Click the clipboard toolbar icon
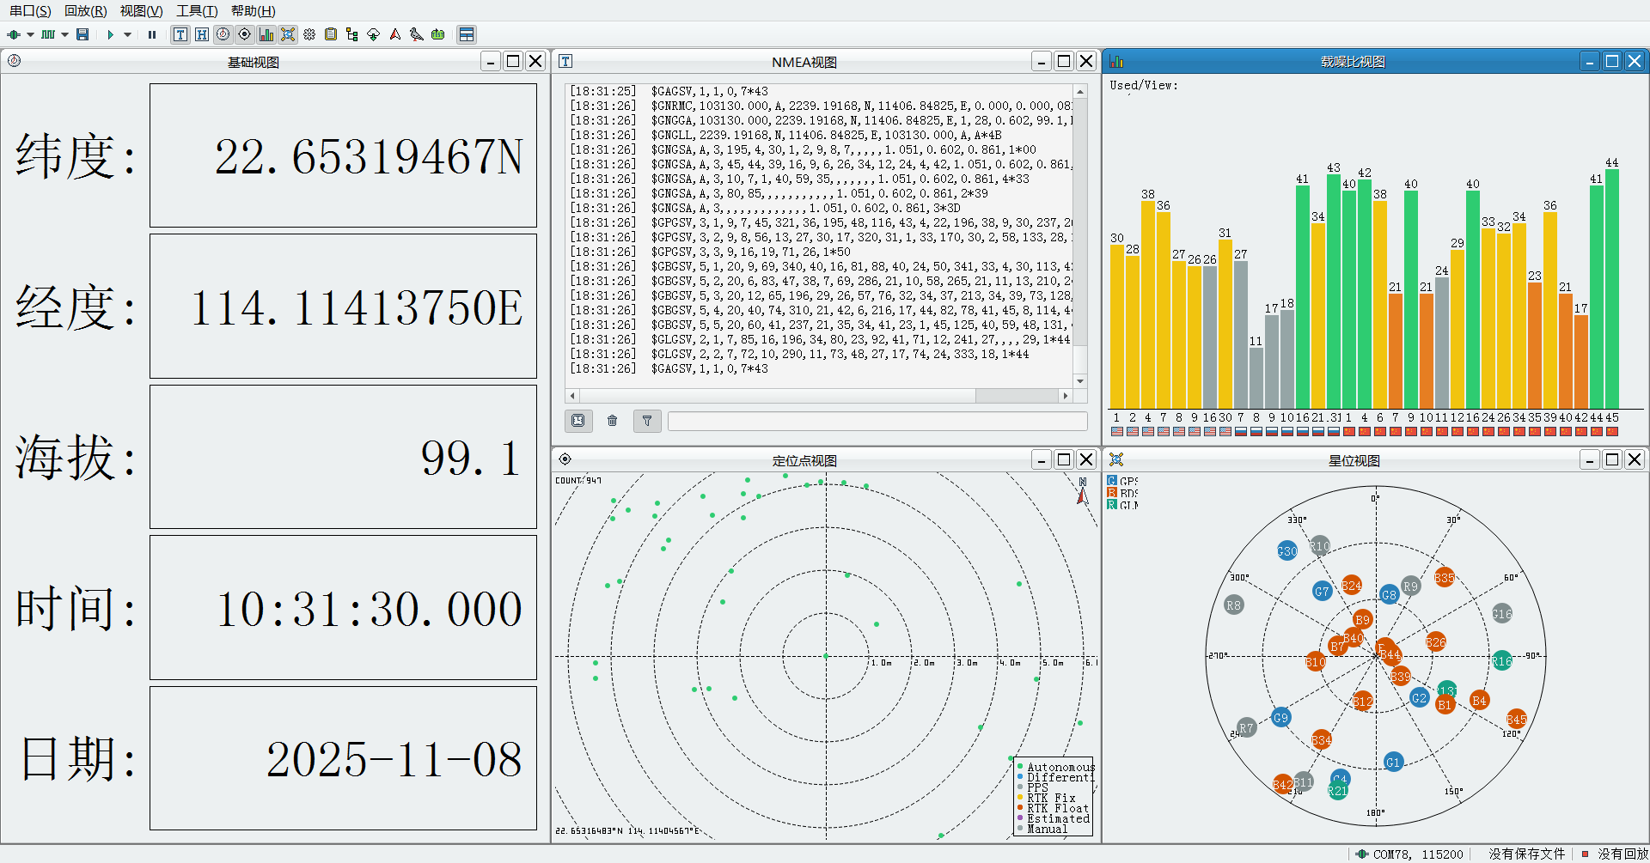The height and width of the screenshot is (863, 1650). click(x=330, y=34)
